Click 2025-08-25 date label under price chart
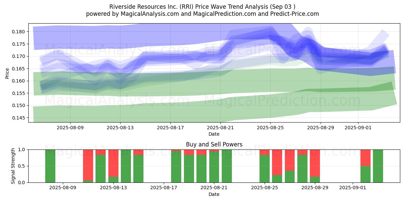The width and height of the screenshot is (405, 202). coord(270,128)
